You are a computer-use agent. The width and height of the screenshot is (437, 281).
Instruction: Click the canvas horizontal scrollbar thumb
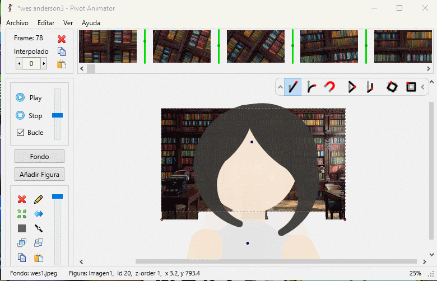(x=276, y=261)
